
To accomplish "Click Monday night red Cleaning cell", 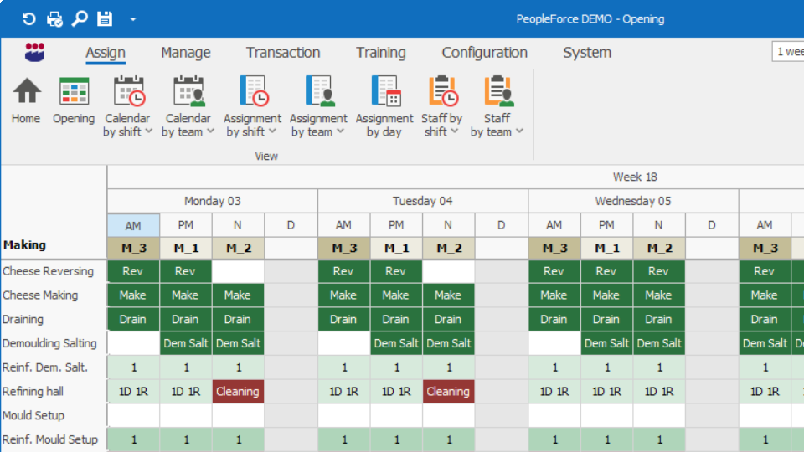I will (238, 392).
